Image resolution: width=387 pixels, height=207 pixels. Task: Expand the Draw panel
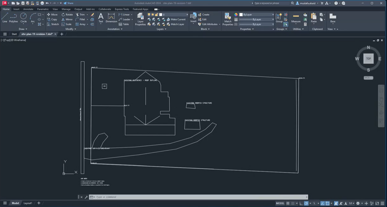click(x=22, y=29)
